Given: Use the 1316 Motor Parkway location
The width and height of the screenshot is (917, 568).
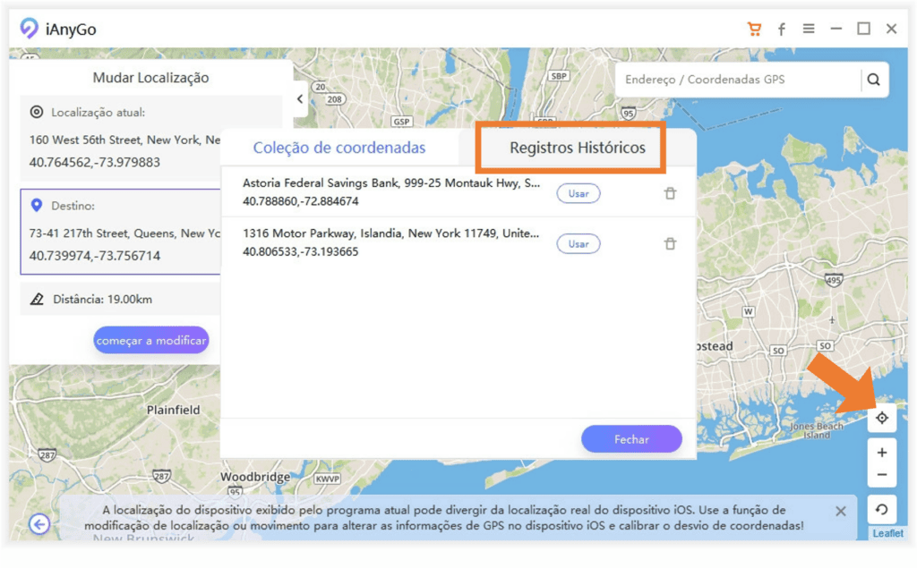Looking at the screenshot, I should pyautogui.click(x=578, y=243).
